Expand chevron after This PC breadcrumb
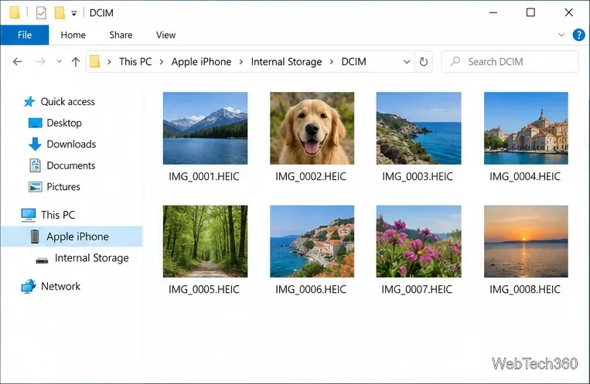 coord(162,62)
